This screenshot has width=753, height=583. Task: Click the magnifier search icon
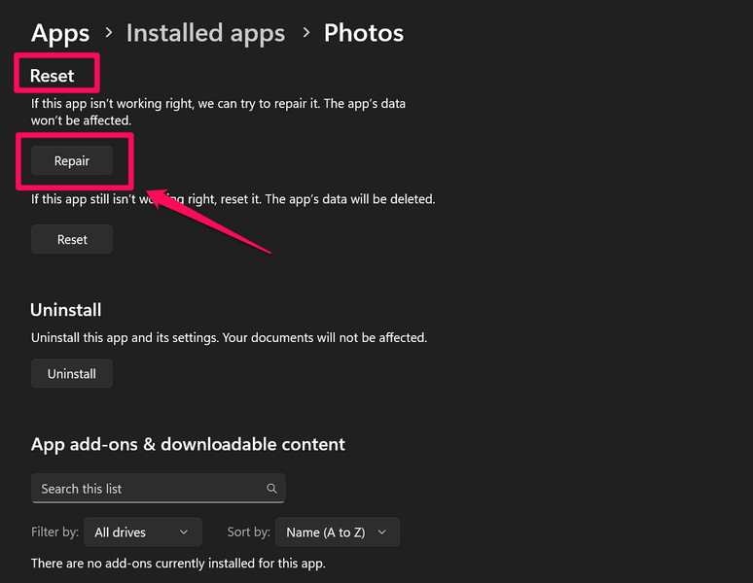[271, 489]
